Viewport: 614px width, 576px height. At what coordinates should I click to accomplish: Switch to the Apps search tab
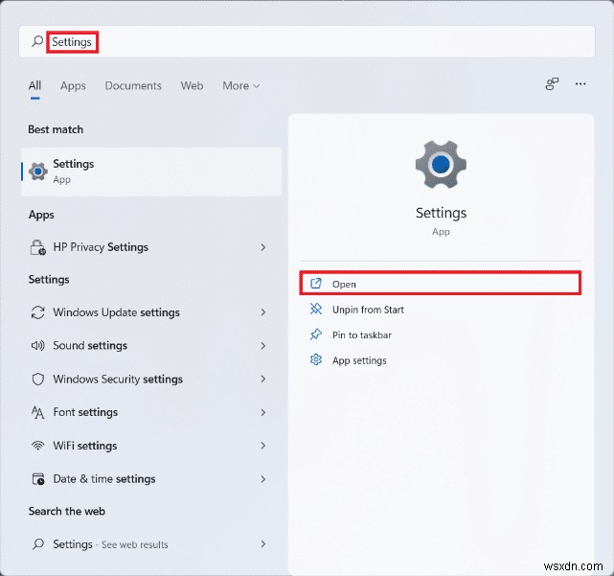pyautogui.click(x=73, y=86)
